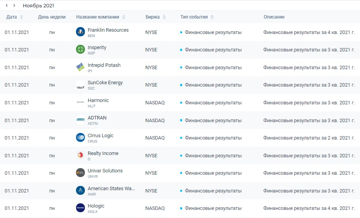Click Финансовые результаты event in Insperity row

click(x=213, y=50)
